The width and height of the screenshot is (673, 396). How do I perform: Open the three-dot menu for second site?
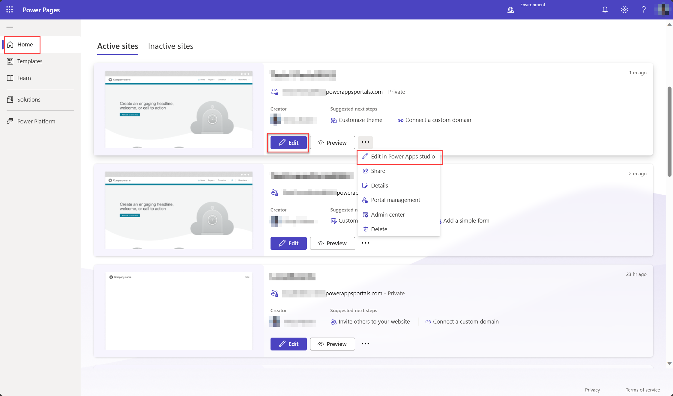click(x=365, y=243)
